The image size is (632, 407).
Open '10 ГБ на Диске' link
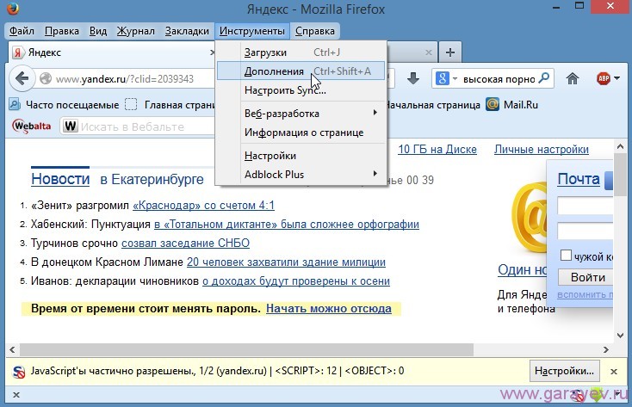point(437,150)
